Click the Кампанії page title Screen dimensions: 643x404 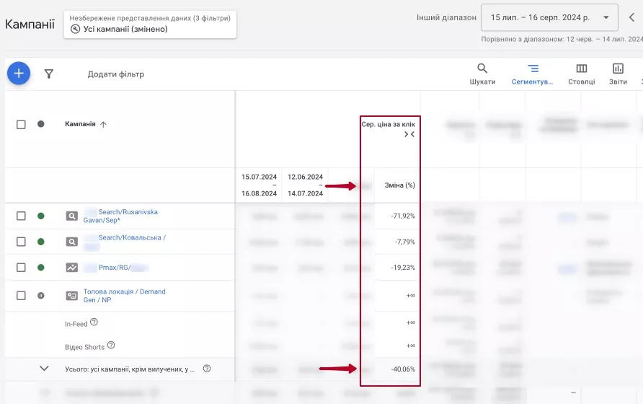(30, 25)
